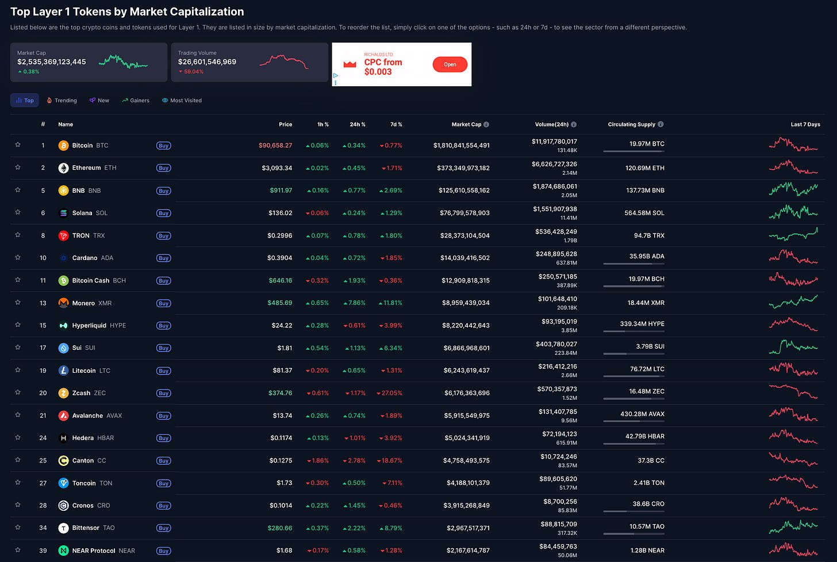The image size is (837, 562).
Task: Click the Cronos coin logo
Action: 63,506
